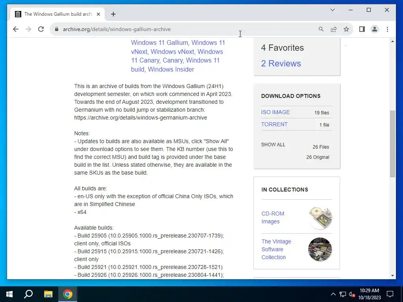Viewport: 403px width, 302px height.
Task: View site info via the padlock icon
Action: point(57,29)
